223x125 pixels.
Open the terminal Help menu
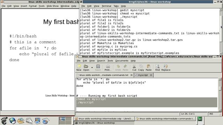point(123,6)
